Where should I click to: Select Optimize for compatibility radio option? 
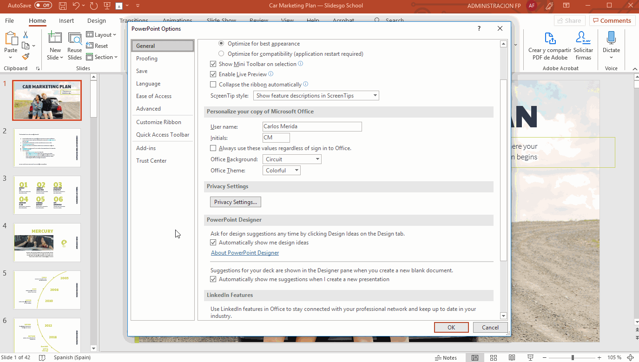[221, 54]
